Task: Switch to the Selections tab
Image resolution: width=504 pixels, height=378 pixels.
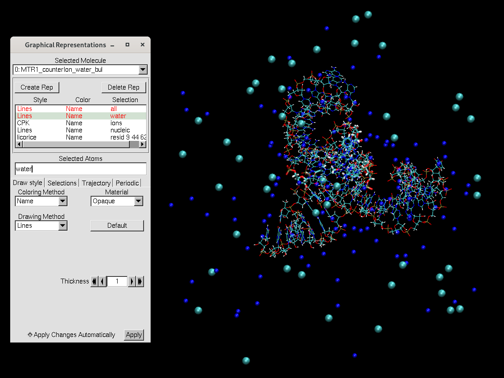Action: (62, 183)
